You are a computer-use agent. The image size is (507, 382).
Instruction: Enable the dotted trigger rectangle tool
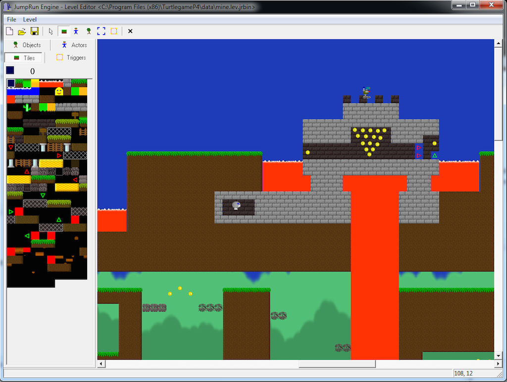point(114,31)
